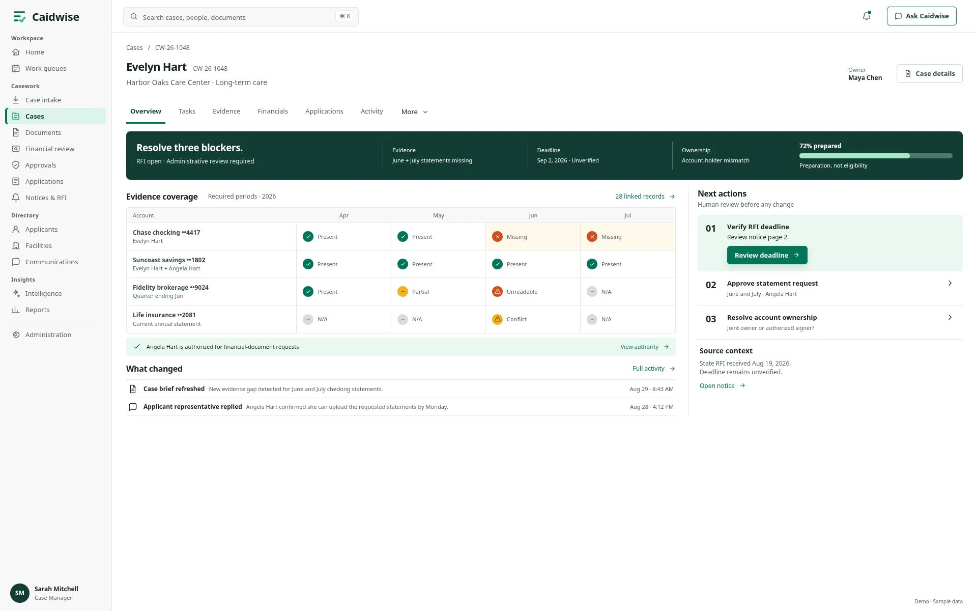
Task: Select the Suncoast savings ••1802 row
Action: tap(401, 264)
